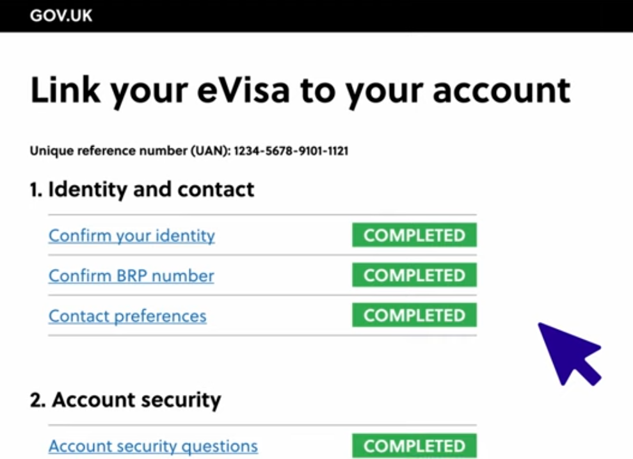Open the Confirm BRP number link

tap(131, 276)
